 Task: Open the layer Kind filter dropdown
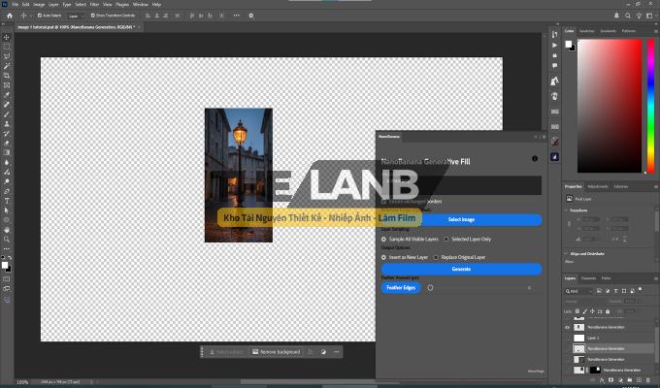[577, 290]
